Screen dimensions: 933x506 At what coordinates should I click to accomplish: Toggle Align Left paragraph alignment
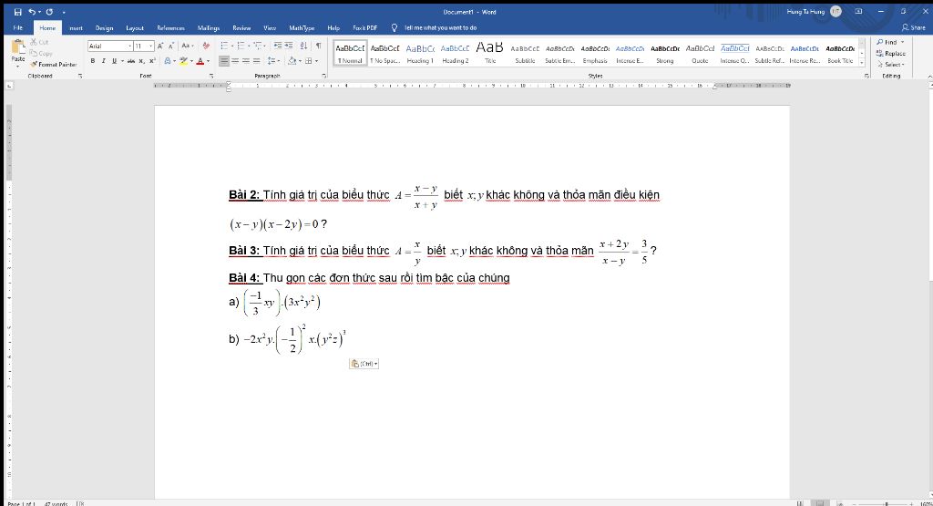click(224, 61)
